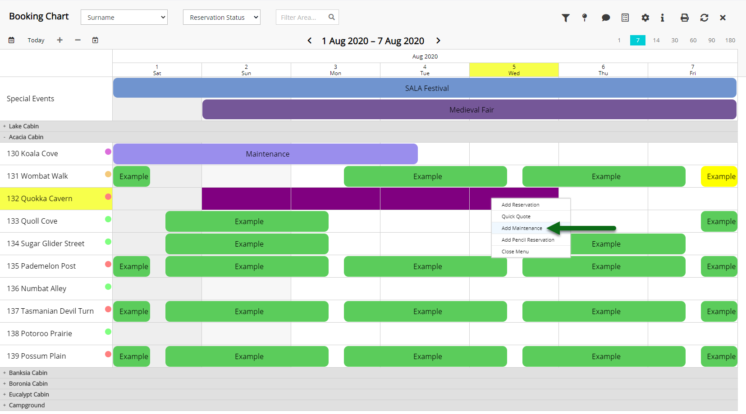Choose Add Pencil Reservation menu item
The image size is (746, 414).
tap(531, 240)
